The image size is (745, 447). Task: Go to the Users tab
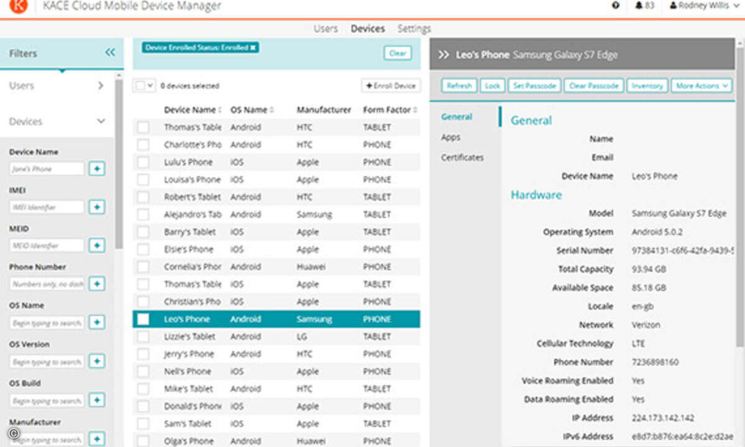click(326, 29)
